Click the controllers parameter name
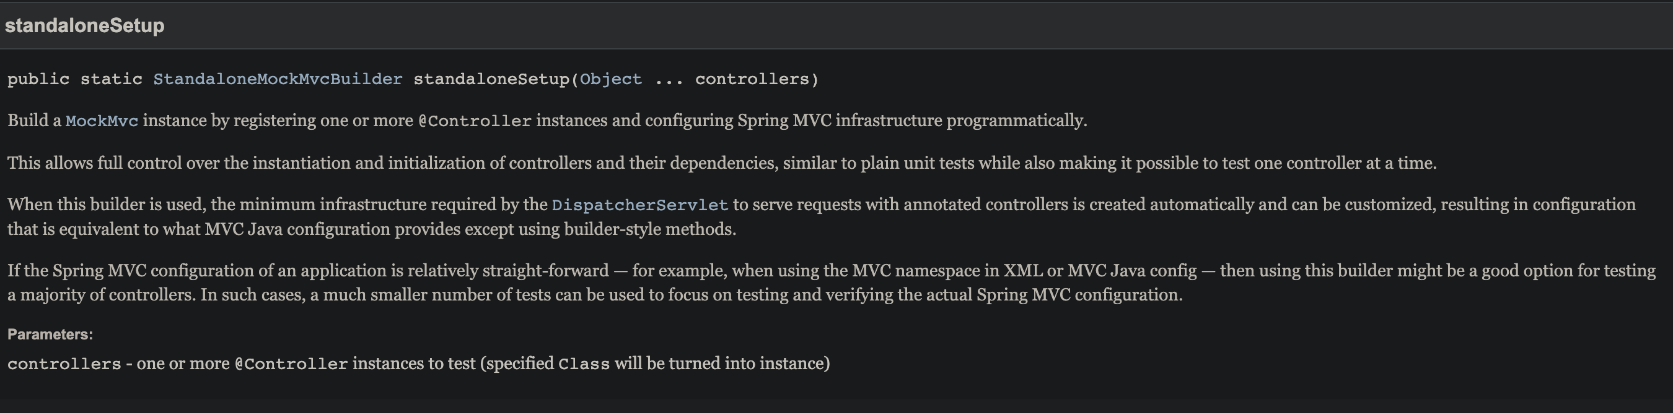Image resolution: width=1673 pixels, height=413 pixels. pos(64,364)
